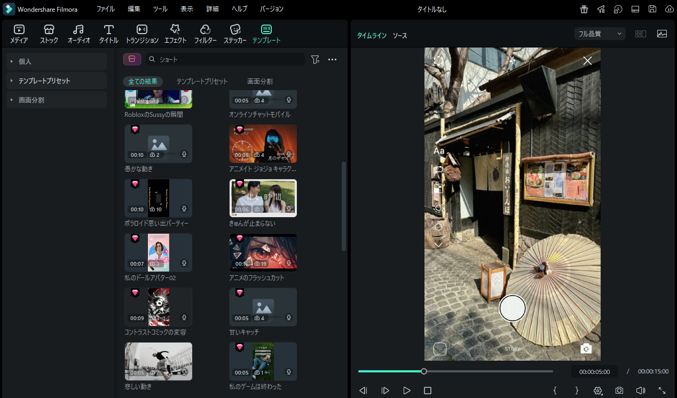The width and height of the screenshot is (677, 398).
Task: Toggle the 全ての結果 filter chip
Action: [143, 82]
